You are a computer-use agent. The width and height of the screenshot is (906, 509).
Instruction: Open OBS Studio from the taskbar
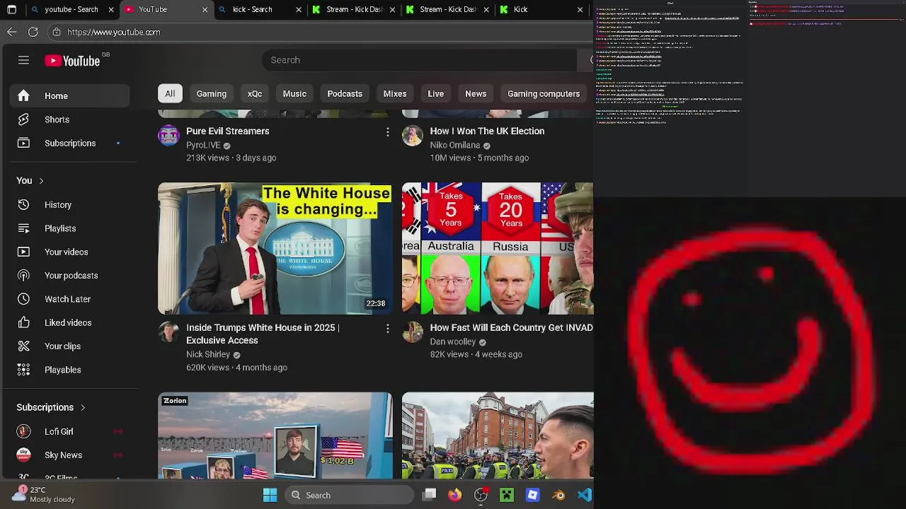(481, 495)
